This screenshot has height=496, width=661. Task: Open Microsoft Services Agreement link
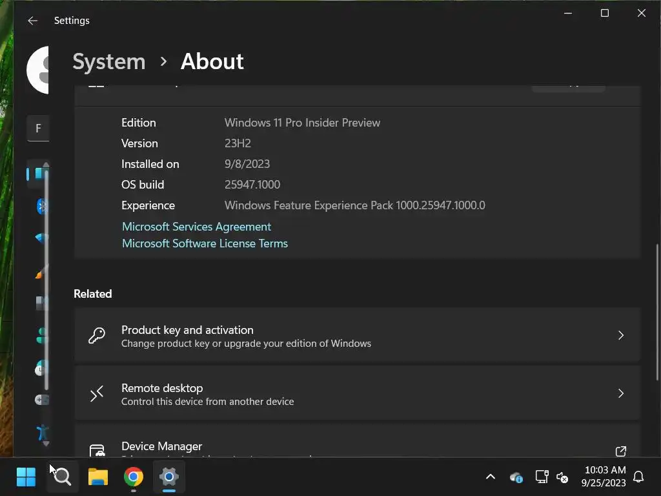(x=196, y=227)
